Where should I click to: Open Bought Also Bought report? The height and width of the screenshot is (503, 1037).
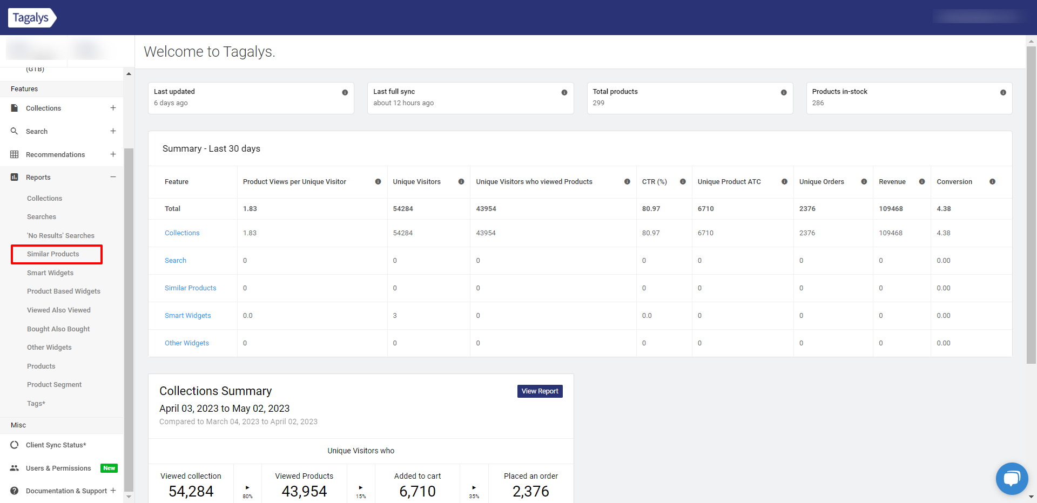tap(58, 329)
